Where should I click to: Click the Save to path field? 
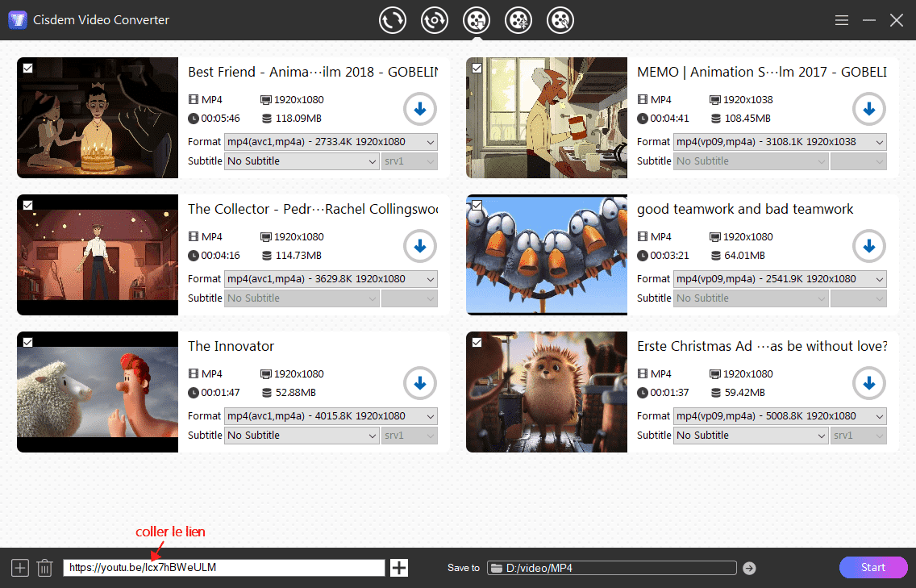coord(612,568)
